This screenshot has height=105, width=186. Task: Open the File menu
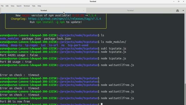pyautogui.click(x=2, y=6)
